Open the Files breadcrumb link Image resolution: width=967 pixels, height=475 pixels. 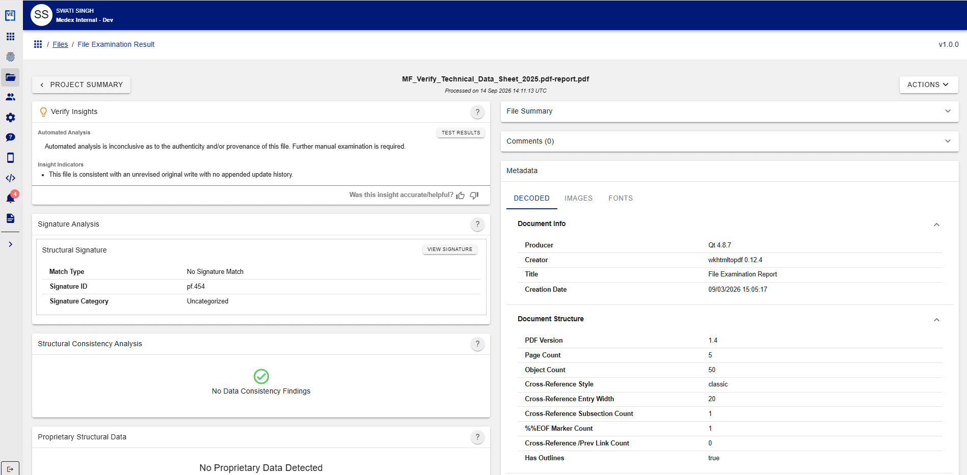pos(60,44)
